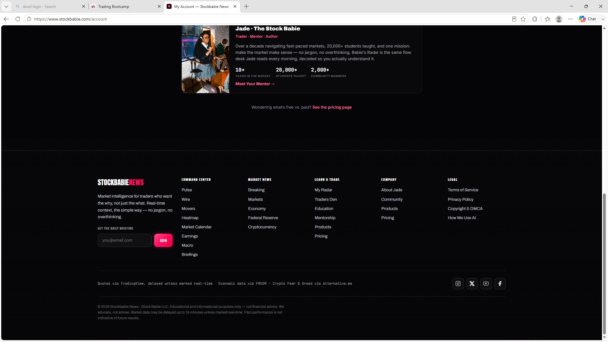Close the Trading Bootcamp tab
Screen dimensions: 608x342
coord(159,6)
